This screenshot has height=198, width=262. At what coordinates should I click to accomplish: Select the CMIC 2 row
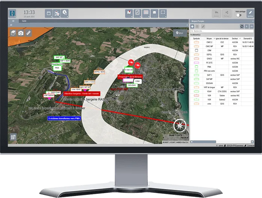tap(222, 42)
